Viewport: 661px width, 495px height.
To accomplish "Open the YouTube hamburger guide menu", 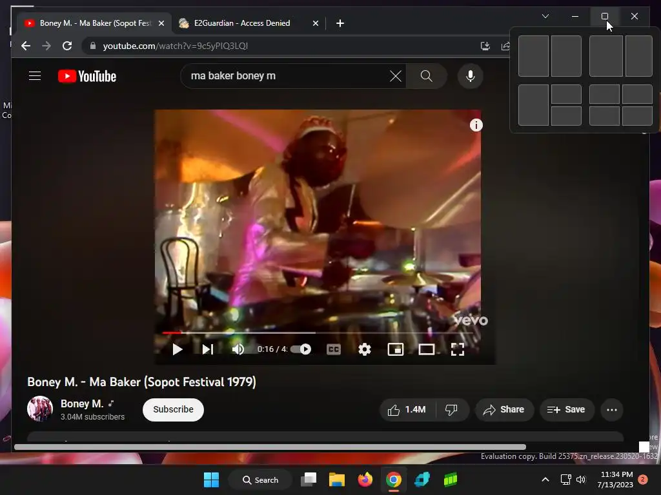I will coord(35,76).
